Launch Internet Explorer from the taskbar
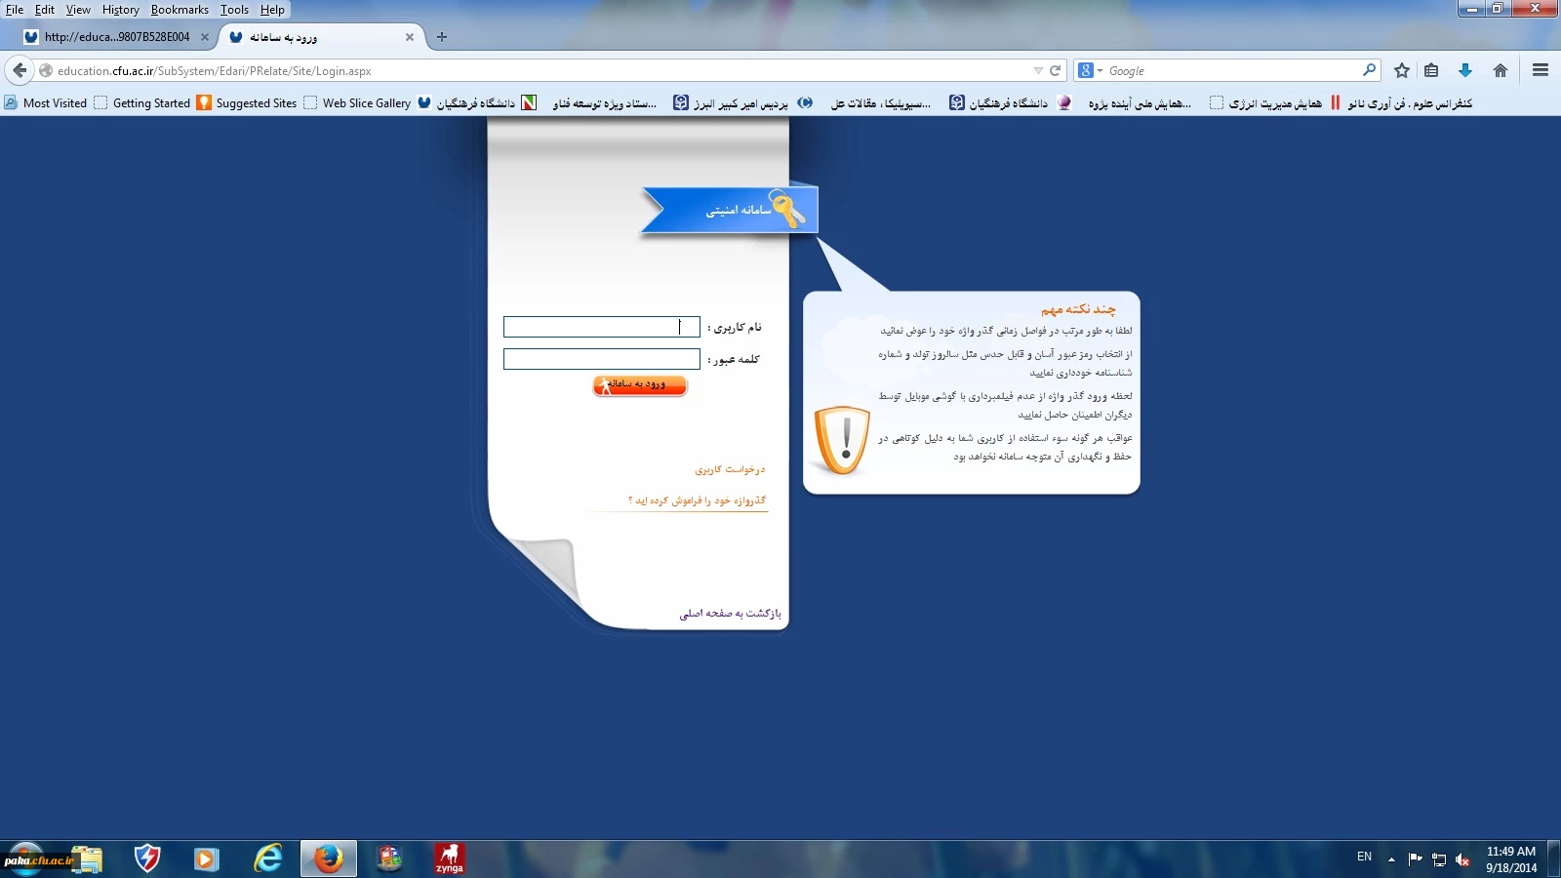Viewport: 1561px width, 878px height. click(x=267, y=858)
